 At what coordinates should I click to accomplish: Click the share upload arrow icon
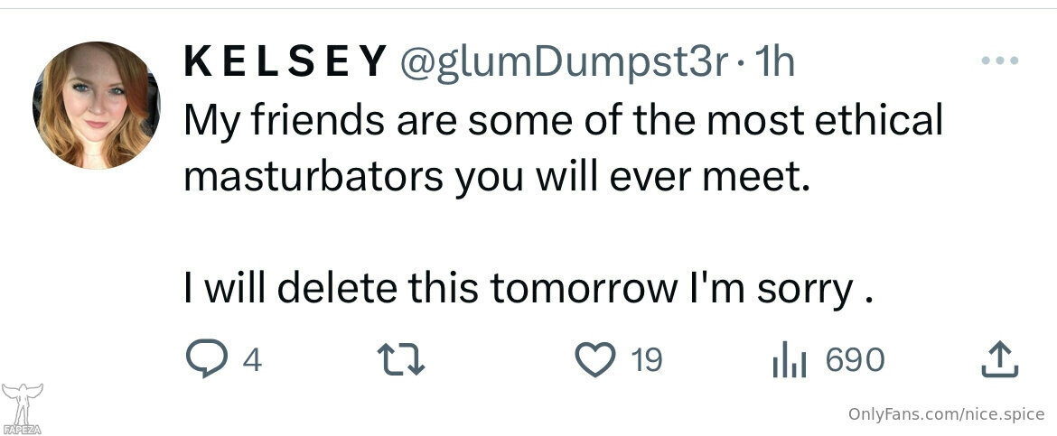pyautogui.click(x=999, y=358)
